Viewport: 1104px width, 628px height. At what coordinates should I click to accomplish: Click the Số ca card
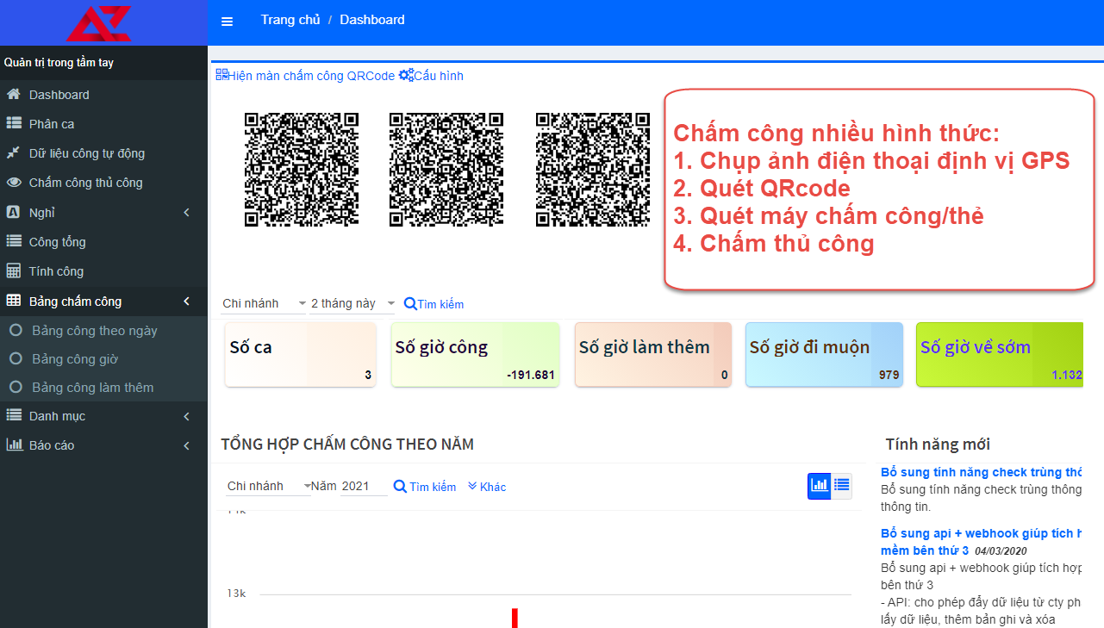(301, 354)
